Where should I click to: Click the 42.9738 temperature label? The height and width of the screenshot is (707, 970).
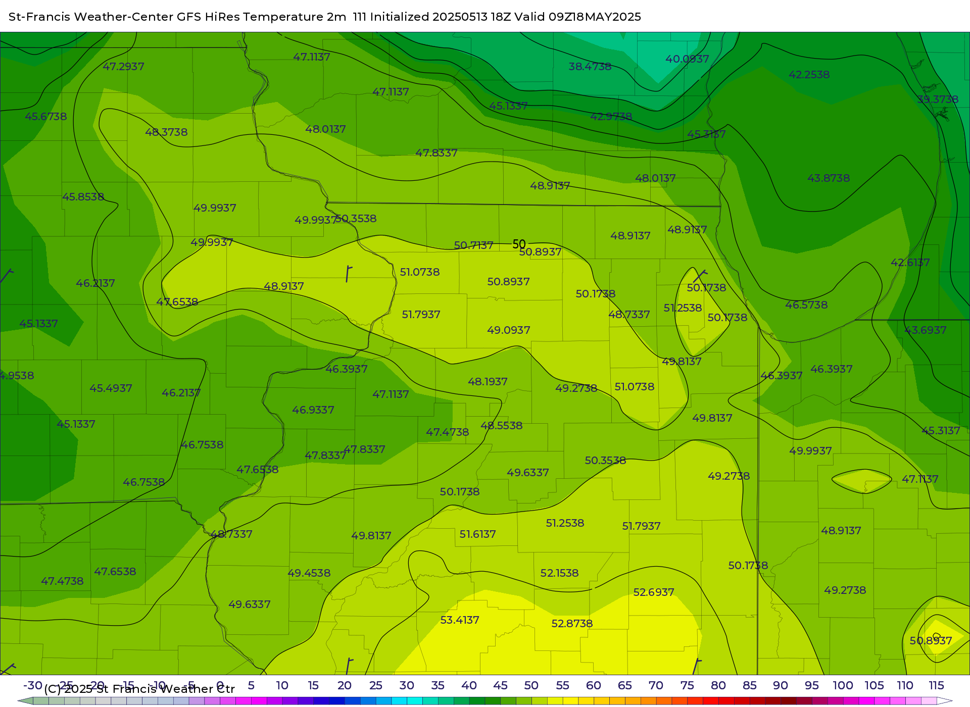click(611, 117)
